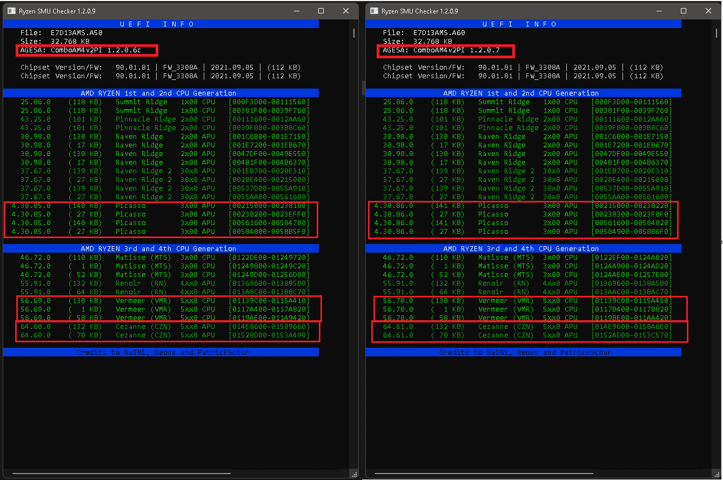Click first Chipset Version/FW line in left window

tap(160, 67)
